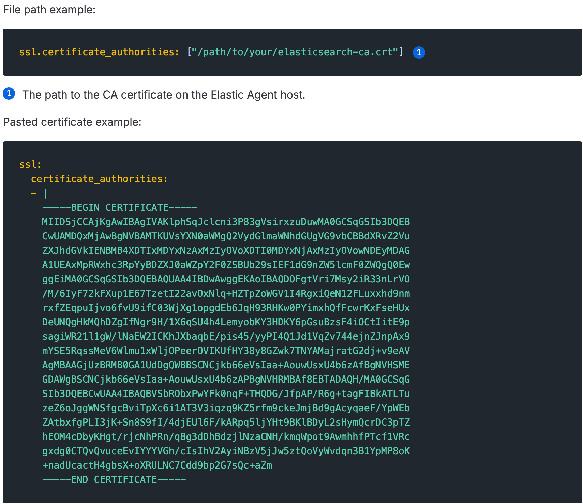Select the certificate line containing AgMBAAGjUzBRMB0GA1UdDg

click(x=226, y=365)
